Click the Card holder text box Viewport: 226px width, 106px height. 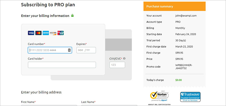tap(62, 65)
